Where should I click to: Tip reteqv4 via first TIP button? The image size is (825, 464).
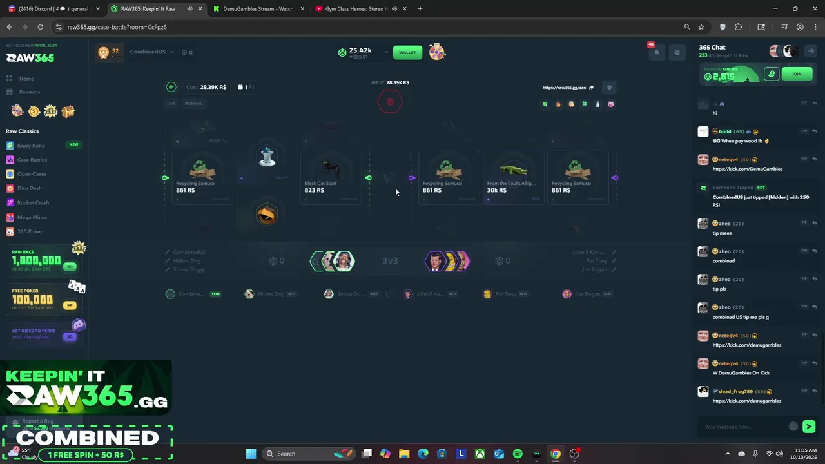[x=804, y=159]
